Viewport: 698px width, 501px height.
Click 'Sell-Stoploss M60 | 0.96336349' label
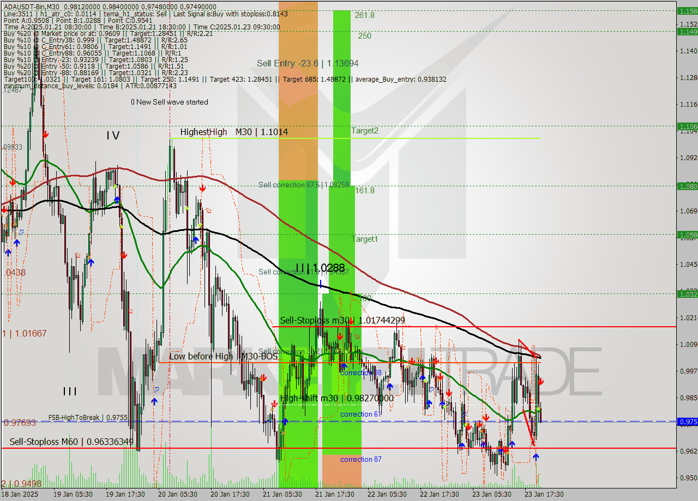tap(71, 441)
